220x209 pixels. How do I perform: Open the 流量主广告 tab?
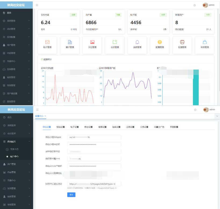(x=159, y=127)
